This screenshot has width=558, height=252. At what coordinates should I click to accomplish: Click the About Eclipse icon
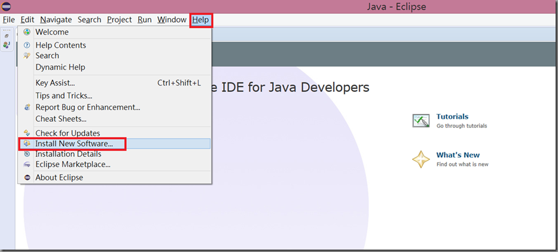pyautogui.click(x=27, y=177)
